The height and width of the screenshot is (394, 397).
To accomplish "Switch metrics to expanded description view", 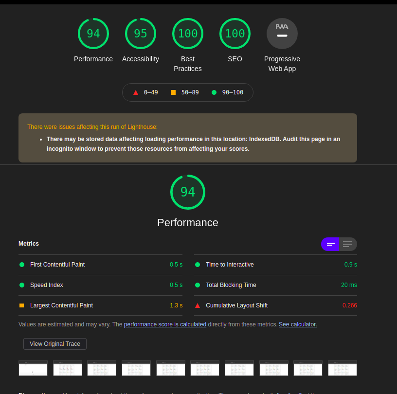I will click(348, 244).
